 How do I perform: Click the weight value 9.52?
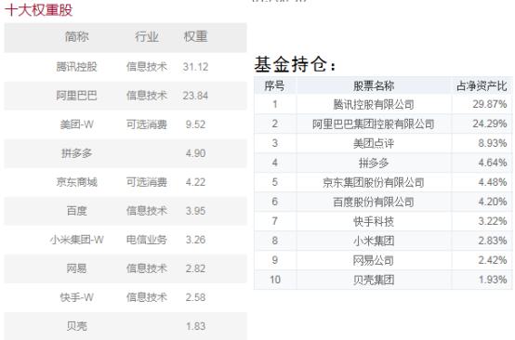(x=195, y=124)
